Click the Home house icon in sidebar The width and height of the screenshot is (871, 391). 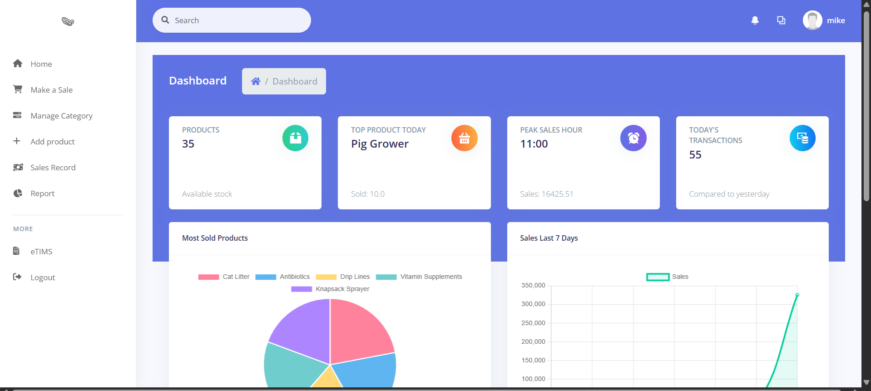(18, 64)
